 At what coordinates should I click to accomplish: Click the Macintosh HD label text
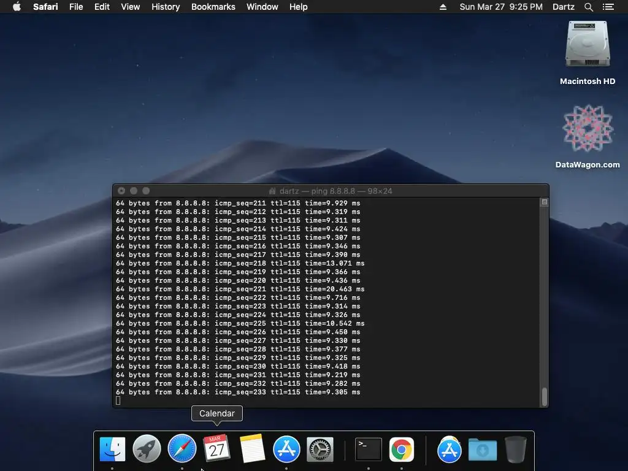(588, 82)
